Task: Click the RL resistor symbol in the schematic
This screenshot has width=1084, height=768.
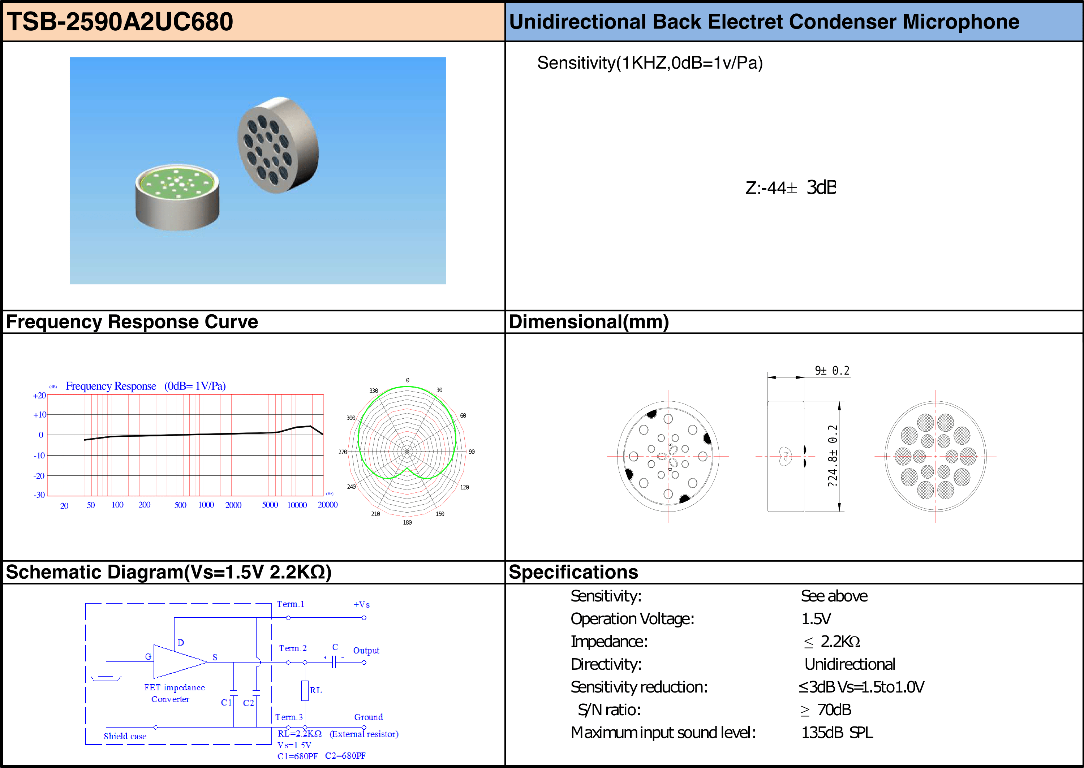Action: tap(305, 690)
